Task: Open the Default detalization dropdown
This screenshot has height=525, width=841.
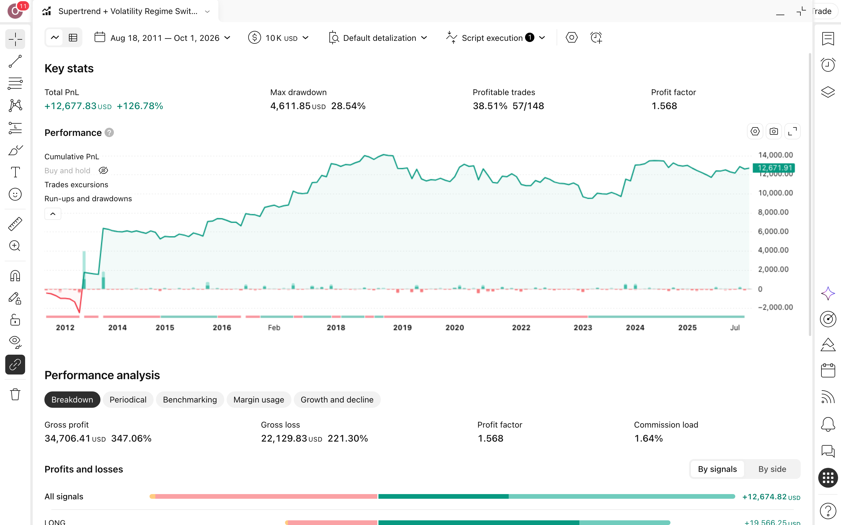Action: pyautogui.click(x=378, y=38)
